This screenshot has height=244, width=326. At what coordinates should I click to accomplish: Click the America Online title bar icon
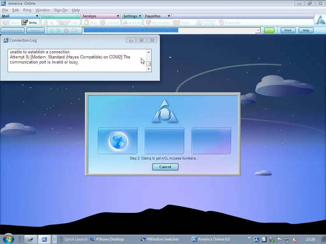(3, 3)
